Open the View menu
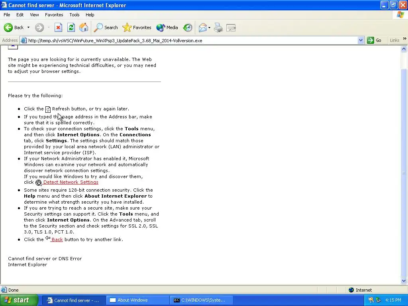The height and width of the screenshot is (306, 408). (34, 15)
